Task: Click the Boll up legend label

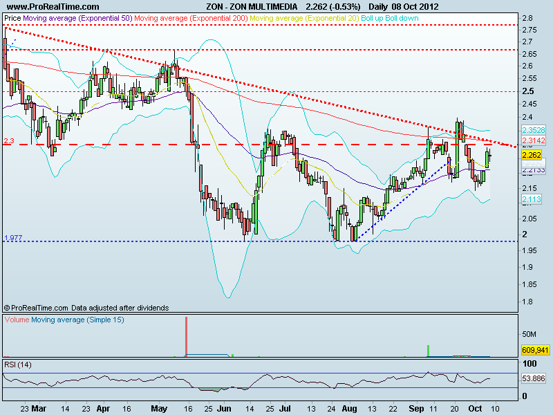Action: tap(372, 18)
